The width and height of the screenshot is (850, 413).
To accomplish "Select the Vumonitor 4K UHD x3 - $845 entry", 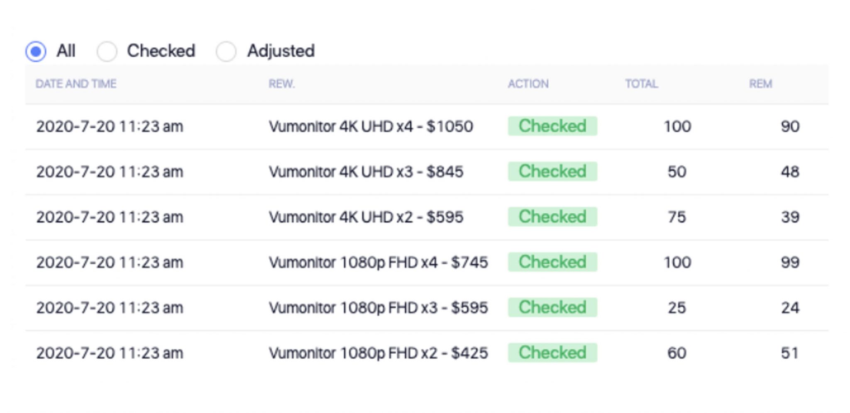I will 366,172.
